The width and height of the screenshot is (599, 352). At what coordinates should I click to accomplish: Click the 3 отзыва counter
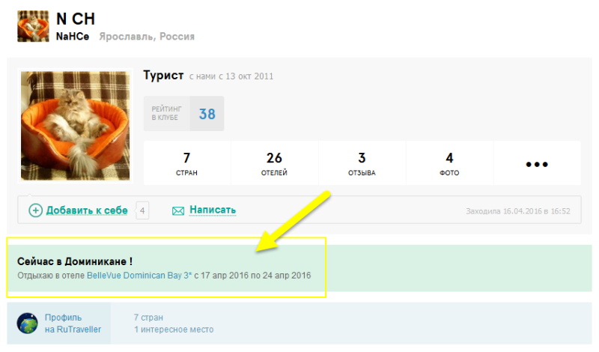(x=362, y=163)
